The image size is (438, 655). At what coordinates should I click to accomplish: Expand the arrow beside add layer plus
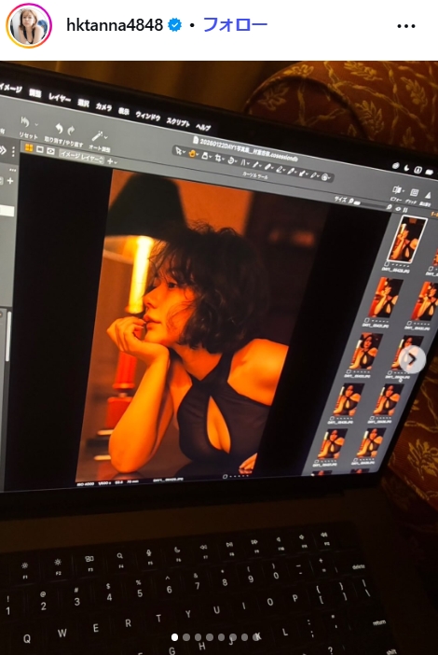pos(116,162)
